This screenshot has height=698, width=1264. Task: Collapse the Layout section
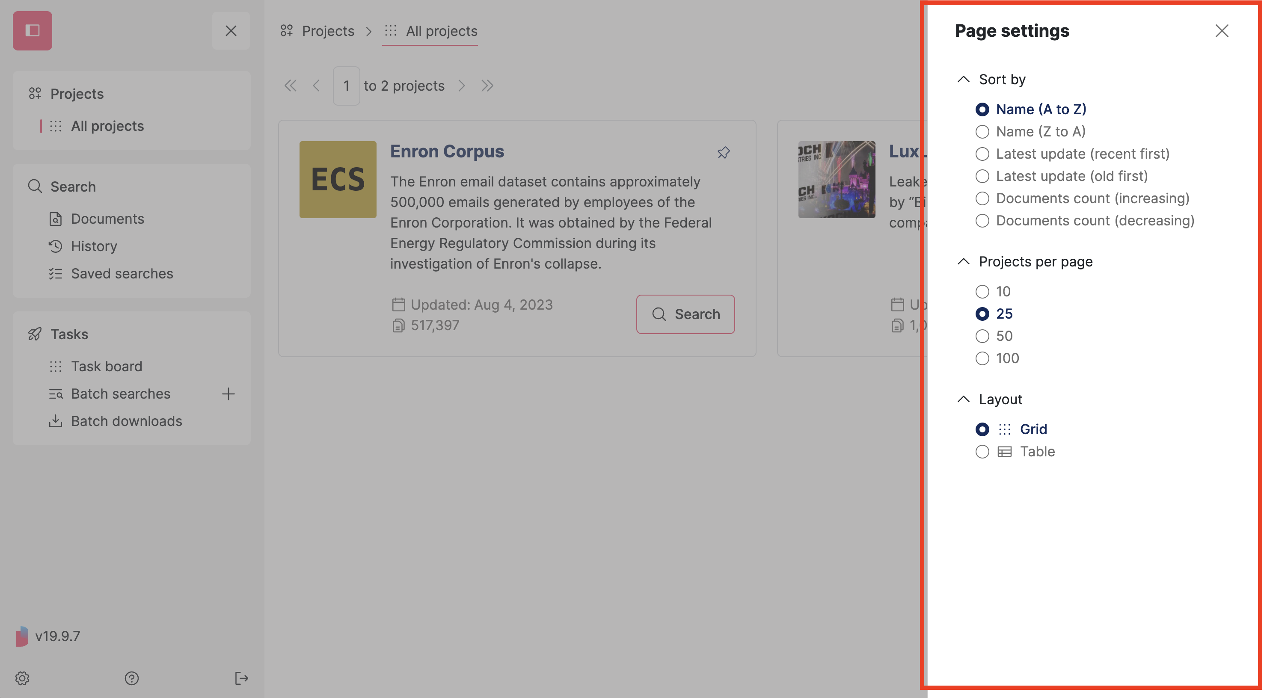963,399
